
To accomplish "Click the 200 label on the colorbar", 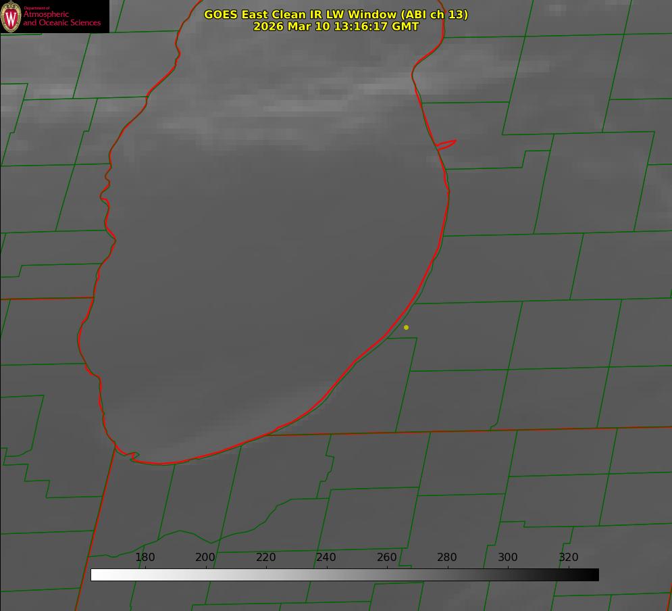I will pos(205,557).
